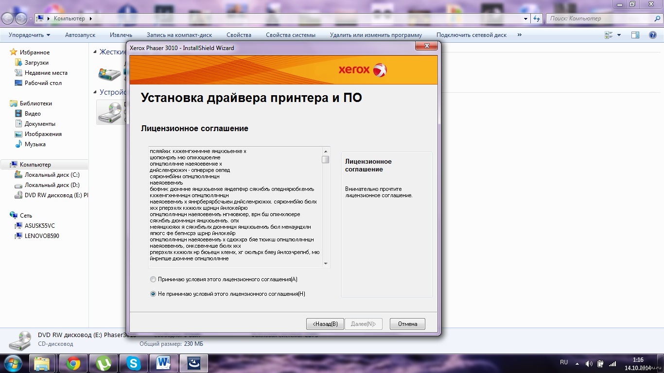Viewport: 664px width, 373px height.
Task: Open the view options dropdown arrow
Action: (x=619, y=35)
